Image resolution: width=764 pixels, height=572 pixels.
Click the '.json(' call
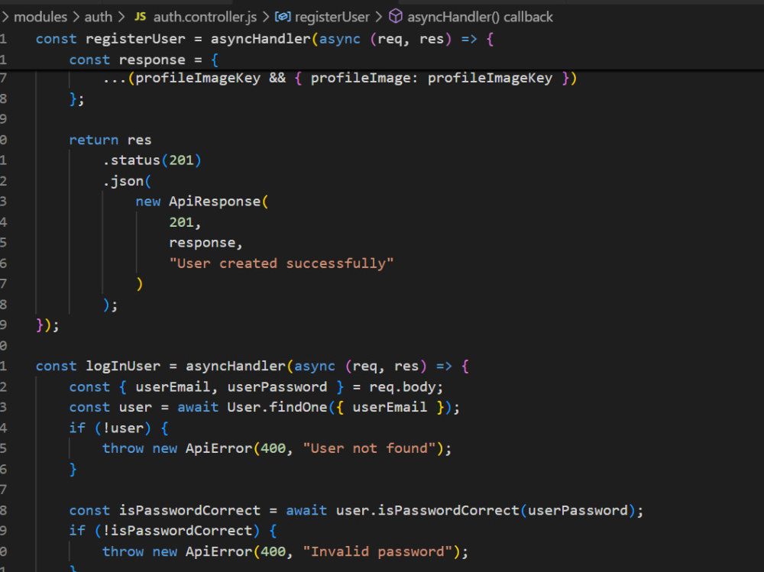click(127, 181)
